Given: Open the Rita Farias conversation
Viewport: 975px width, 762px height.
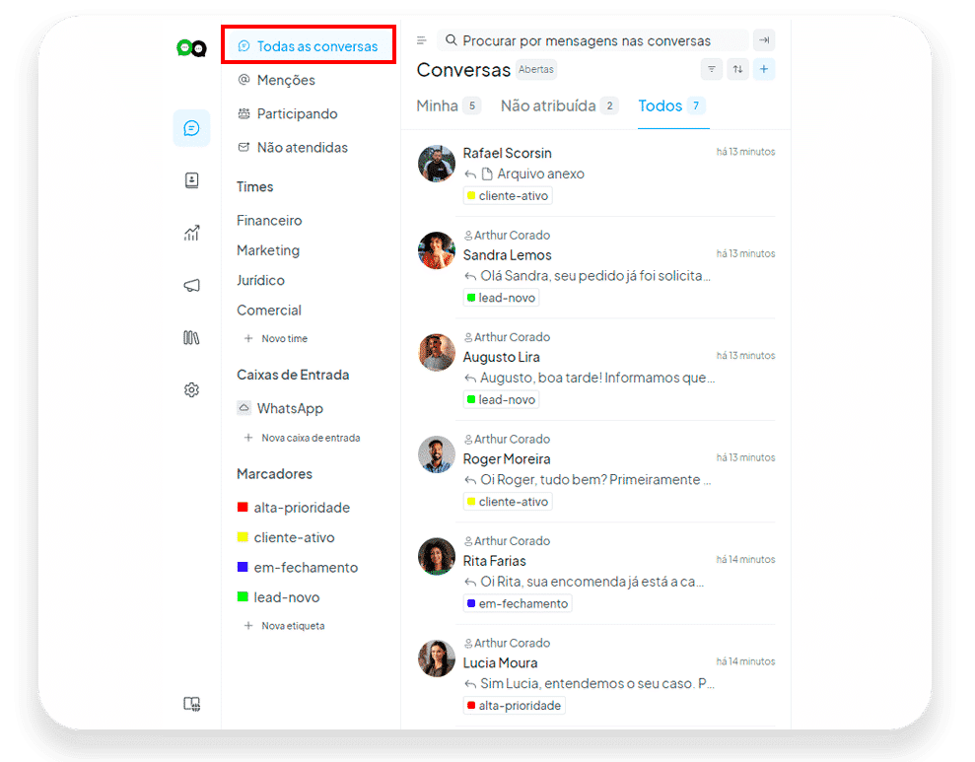Looking at the screenshot, I should (x=595, y=573).
